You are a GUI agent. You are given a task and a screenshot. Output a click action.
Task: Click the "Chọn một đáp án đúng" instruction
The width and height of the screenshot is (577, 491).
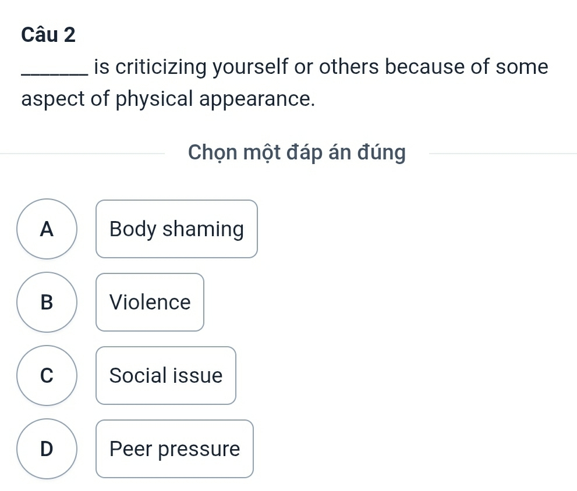(x=297, y=153)
